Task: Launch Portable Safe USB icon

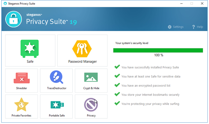Action: point(57,105)
